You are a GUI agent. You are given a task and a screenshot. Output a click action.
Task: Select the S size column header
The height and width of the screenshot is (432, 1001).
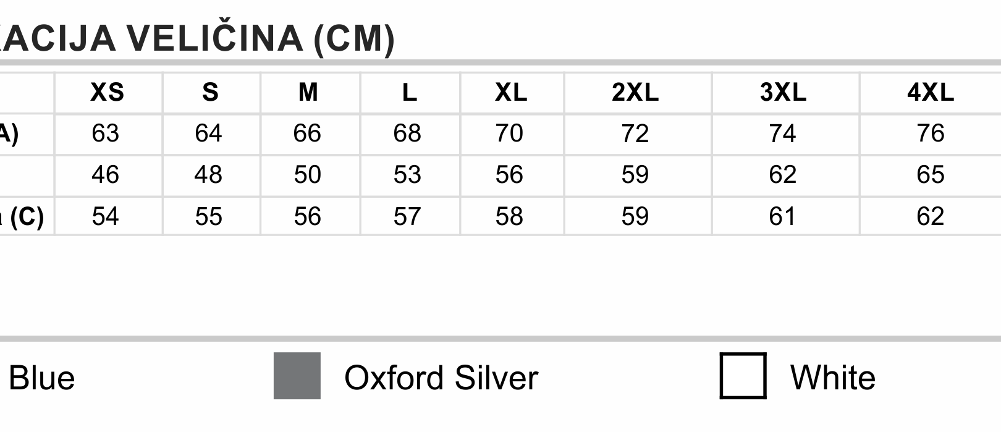coord(210,92)
